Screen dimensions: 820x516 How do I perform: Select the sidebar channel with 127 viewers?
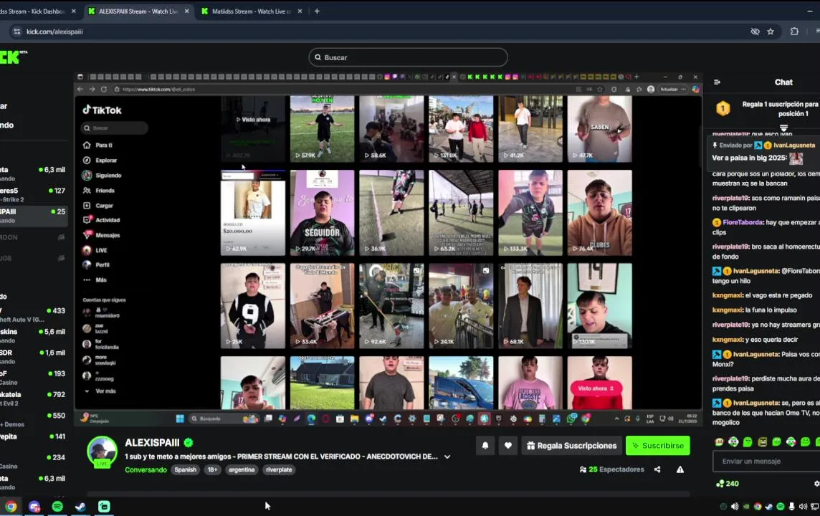[33, 194]
